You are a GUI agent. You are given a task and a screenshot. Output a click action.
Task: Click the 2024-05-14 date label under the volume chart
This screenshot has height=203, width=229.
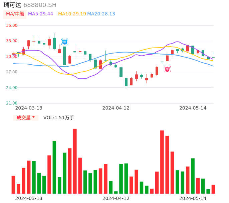point(193,198)
